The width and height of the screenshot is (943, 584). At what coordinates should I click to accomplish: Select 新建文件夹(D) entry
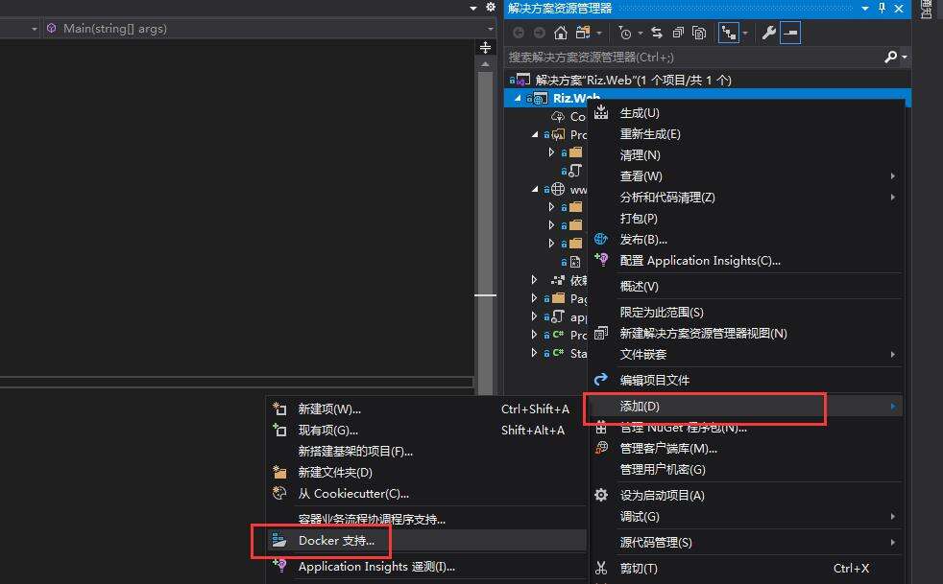click(x=426, y=472)
